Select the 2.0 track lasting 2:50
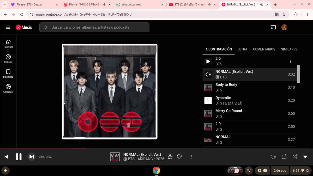The height and width of the screenshot is (176, 313). 250,126
